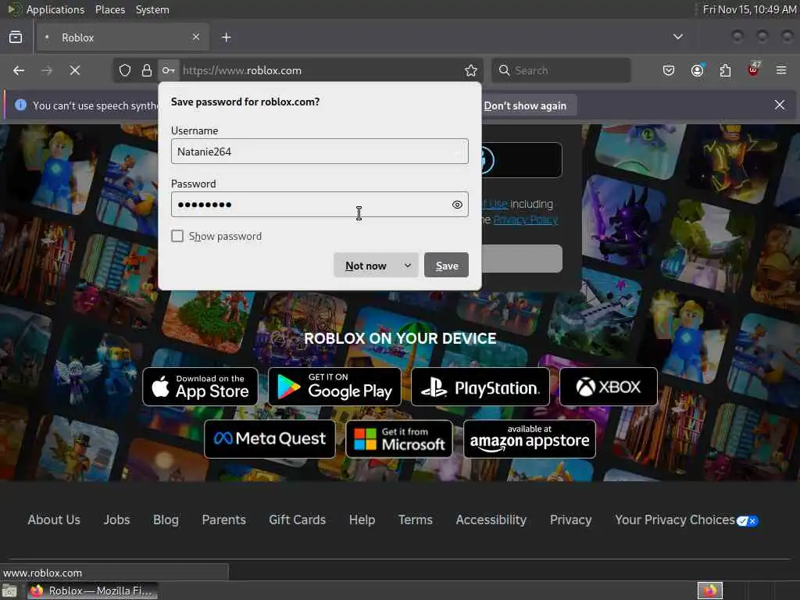
Task: Click the Meta Quest badge
Action: (270, 439)
